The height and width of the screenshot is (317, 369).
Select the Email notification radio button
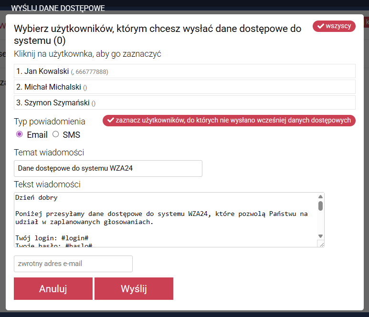[20, 134]
